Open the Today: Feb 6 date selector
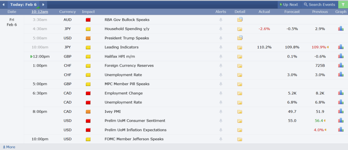348x150 pixels. click(23, 4)
